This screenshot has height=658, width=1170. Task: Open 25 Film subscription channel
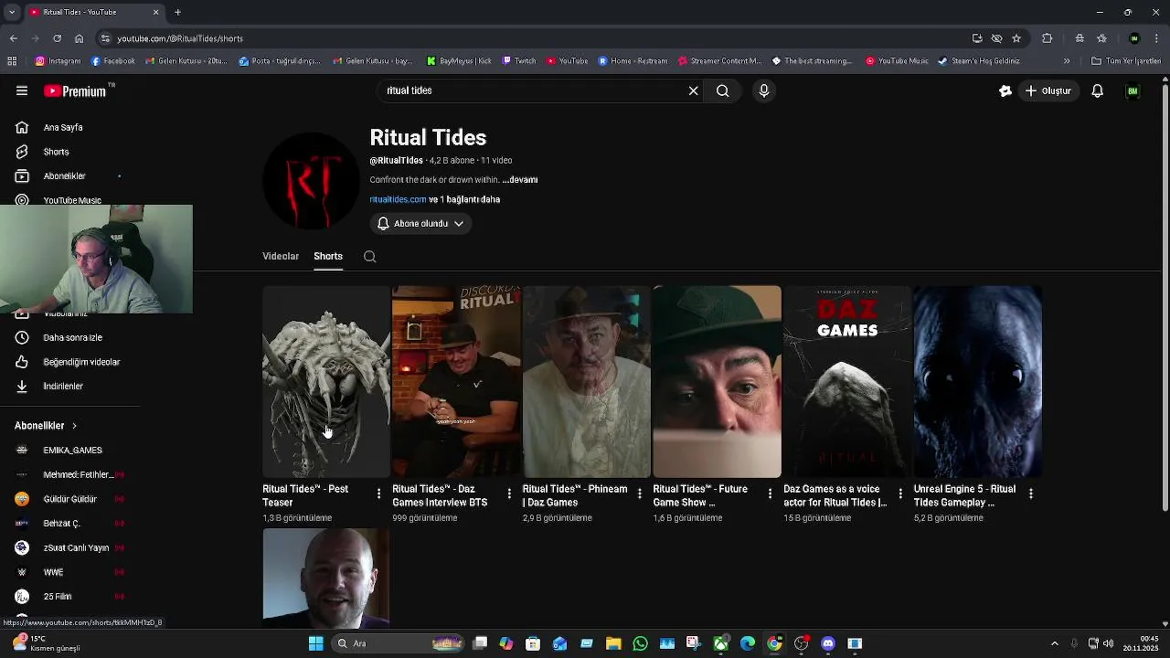pyautogui.click(x=57, y=596)
